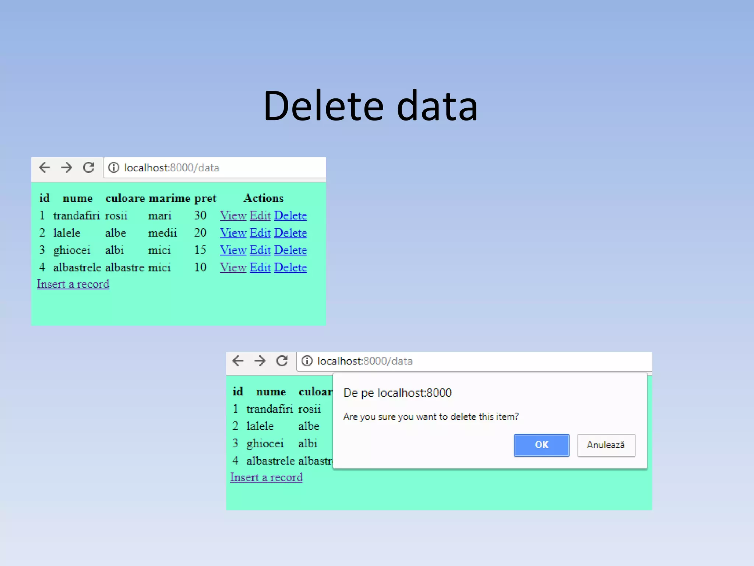754x566 pixels.
Task: Click Insert a record in lower page
Action: tap(267, 478)
